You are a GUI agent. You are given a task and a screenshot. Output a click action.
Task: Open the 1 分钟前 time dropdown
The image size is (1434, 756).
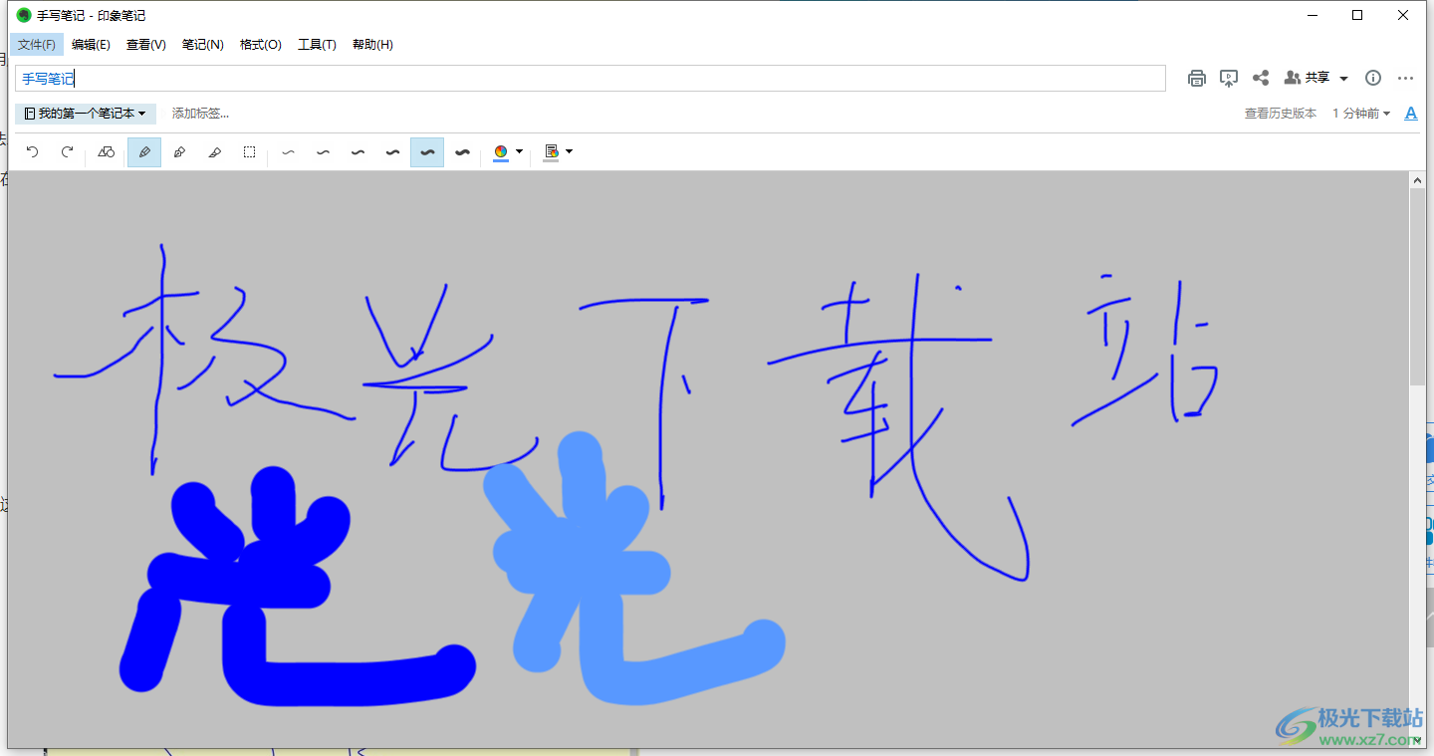pyautogui.click(x=1361, y=114)
